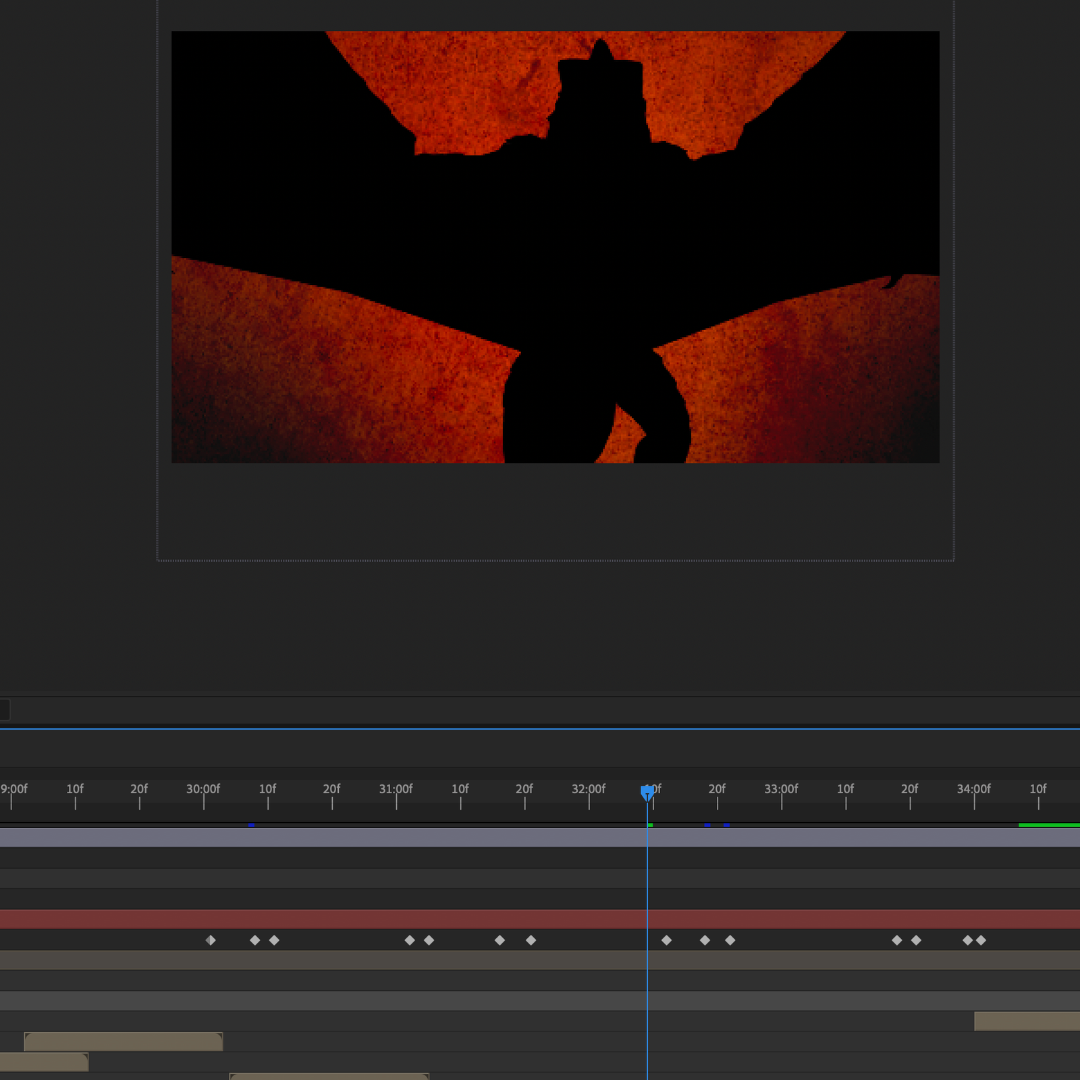This screenshot has height=1080, width=1080.
Task: Select the half-diamond keyframe near 30:00f
Action: 211,940
